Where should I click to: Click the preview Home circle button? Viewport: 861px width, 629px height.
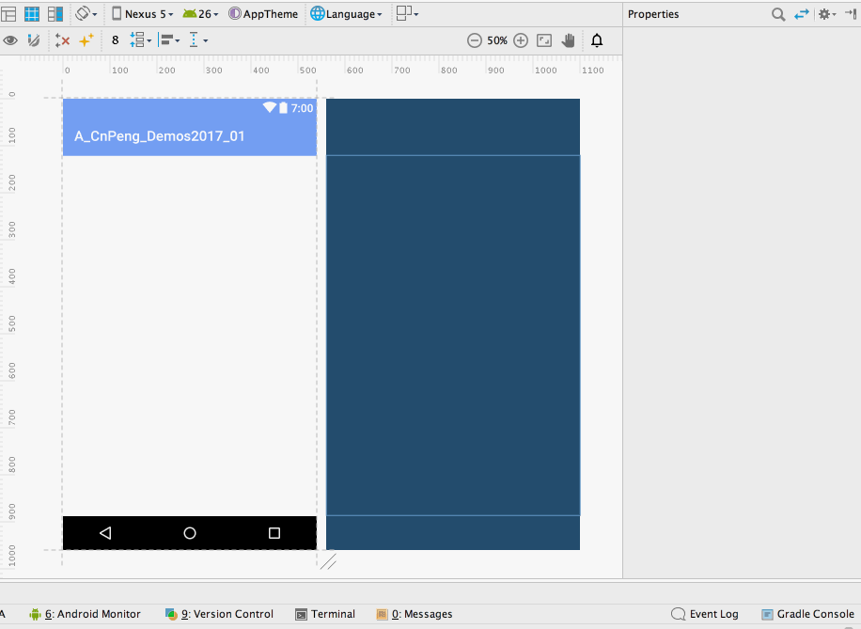tap(190, 533)
